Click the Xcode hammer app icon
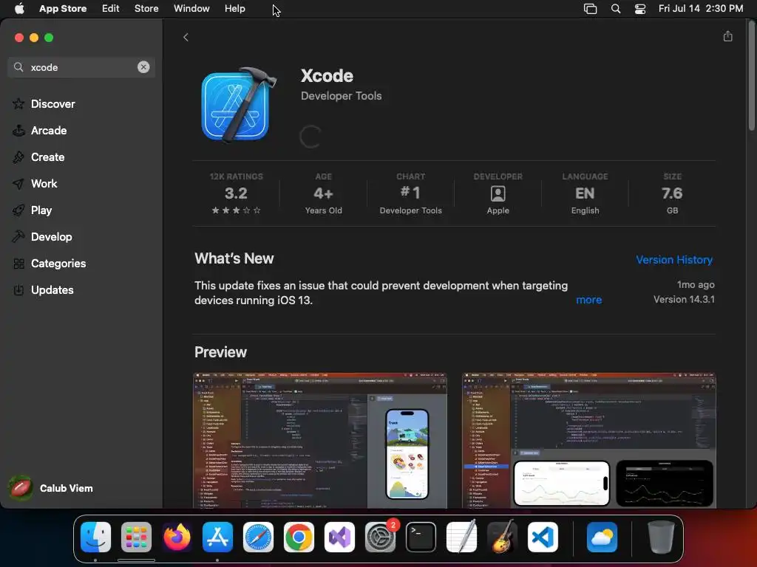Viewport: 757px width, 567px height. click(x=239, y=105)
